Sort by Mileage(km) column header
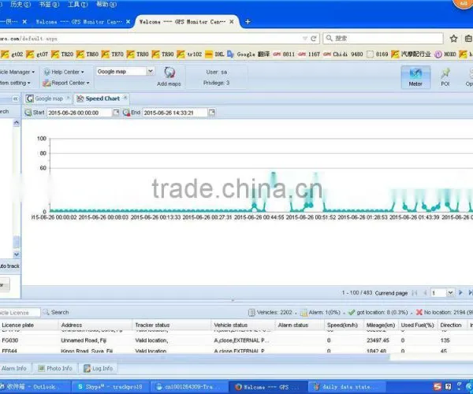Image resolution: width=473 pixels, height=394 pixels. (x=381, y=325)
